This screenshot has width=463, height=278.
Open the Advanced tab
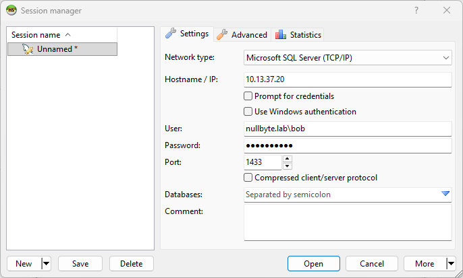pyautogui.click(x=242, y=35)
